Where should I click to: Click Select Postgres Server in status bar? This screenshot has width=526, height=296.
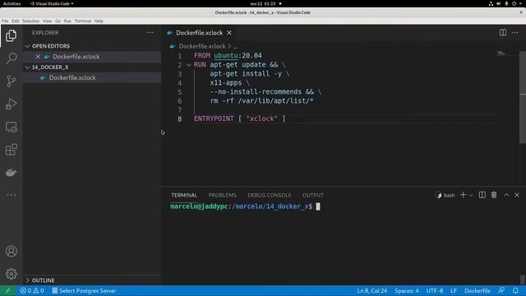click(x=84, y=290)
